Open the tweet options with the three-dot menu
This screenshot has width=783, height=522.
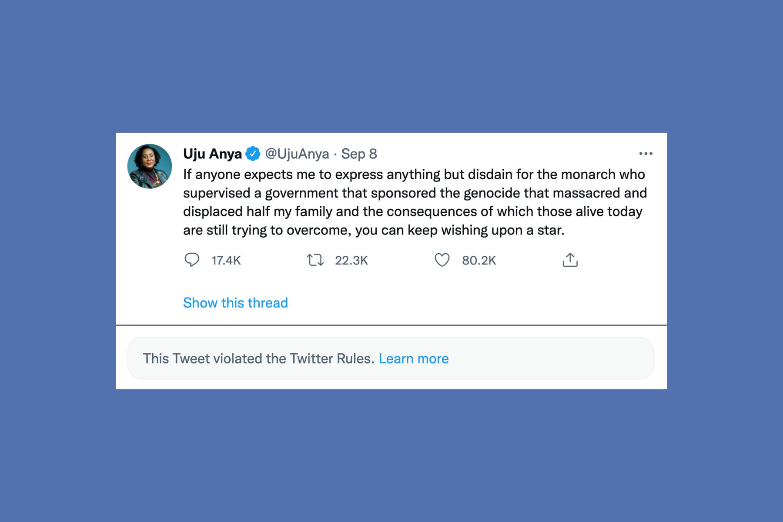coord(646,153)
